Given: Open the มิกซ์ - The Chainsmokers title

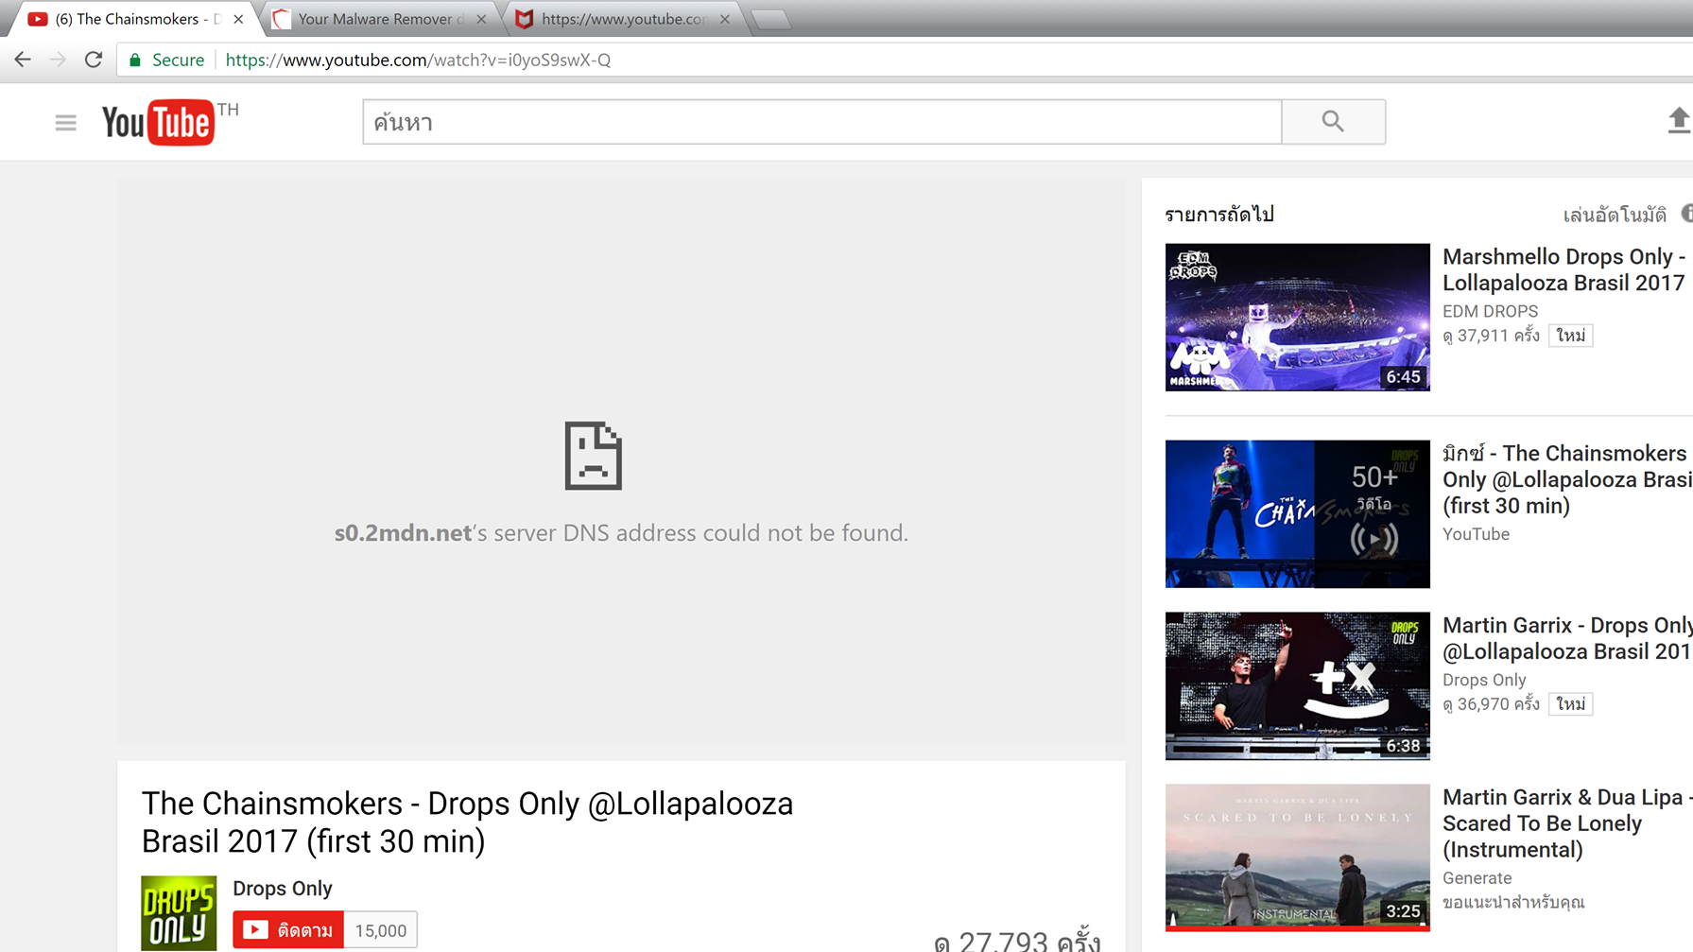Looking at the screenshot, I should tap(1567, 479).
